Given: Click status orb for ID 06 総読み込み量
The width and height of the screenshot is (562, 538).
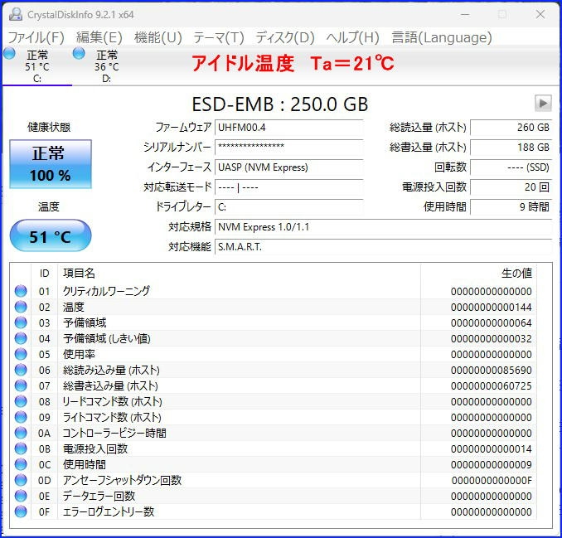Looking at the screenshot, I should (x=21, y=370).
